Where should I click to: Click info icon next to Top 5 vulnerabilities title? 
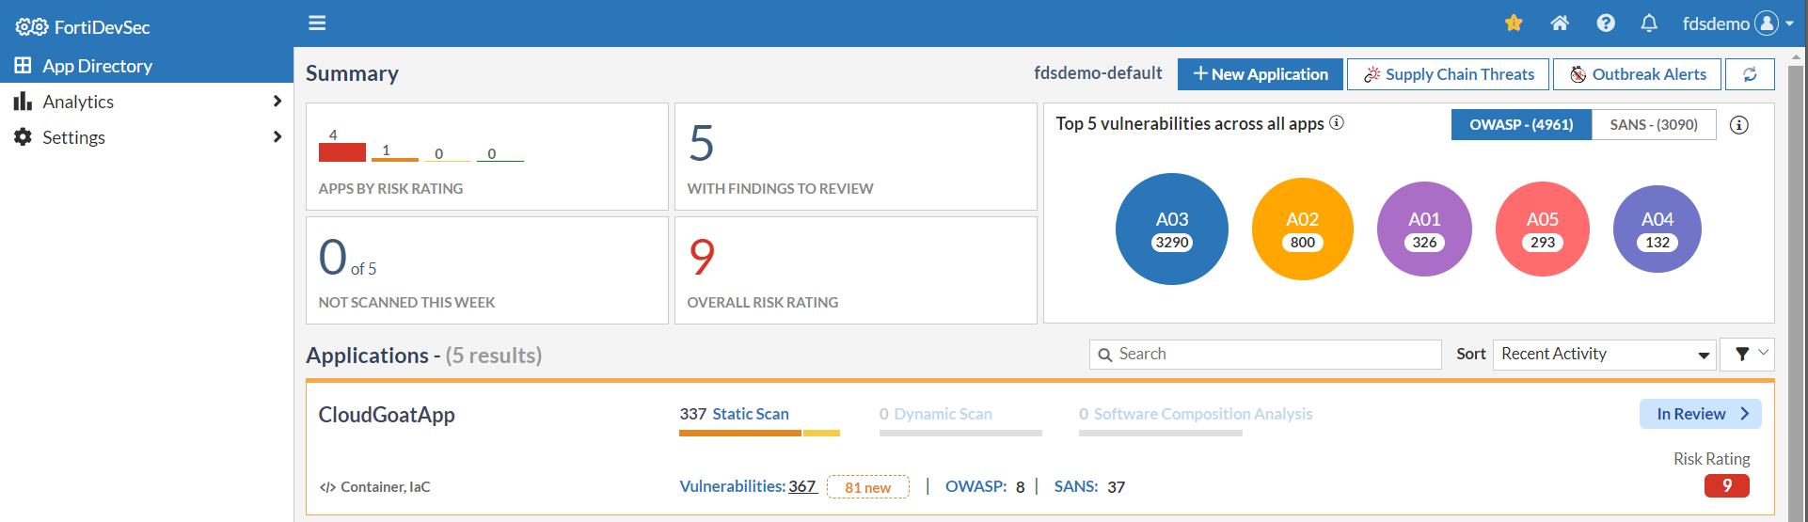[x=1336, y=122]
